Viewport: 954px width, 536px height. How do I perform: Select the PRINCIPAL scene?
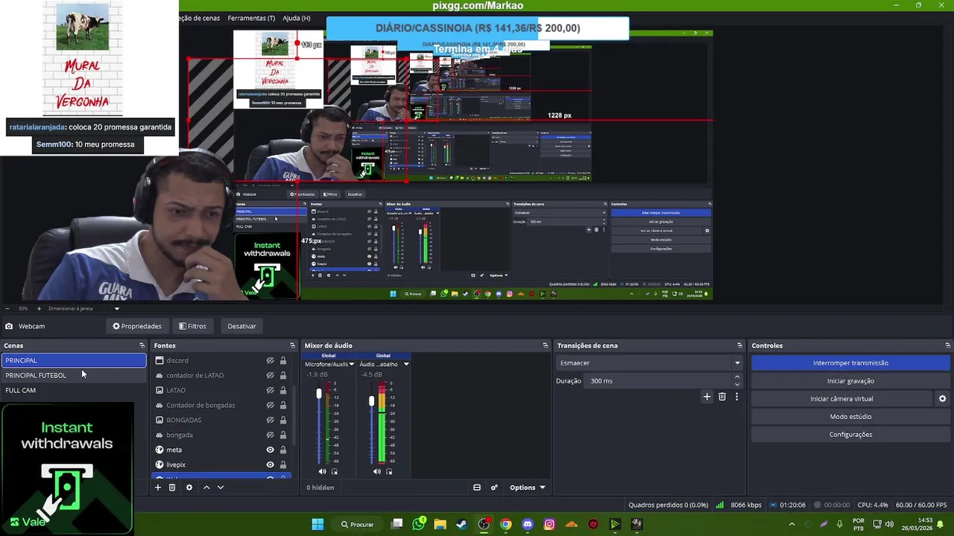(74, 360)
